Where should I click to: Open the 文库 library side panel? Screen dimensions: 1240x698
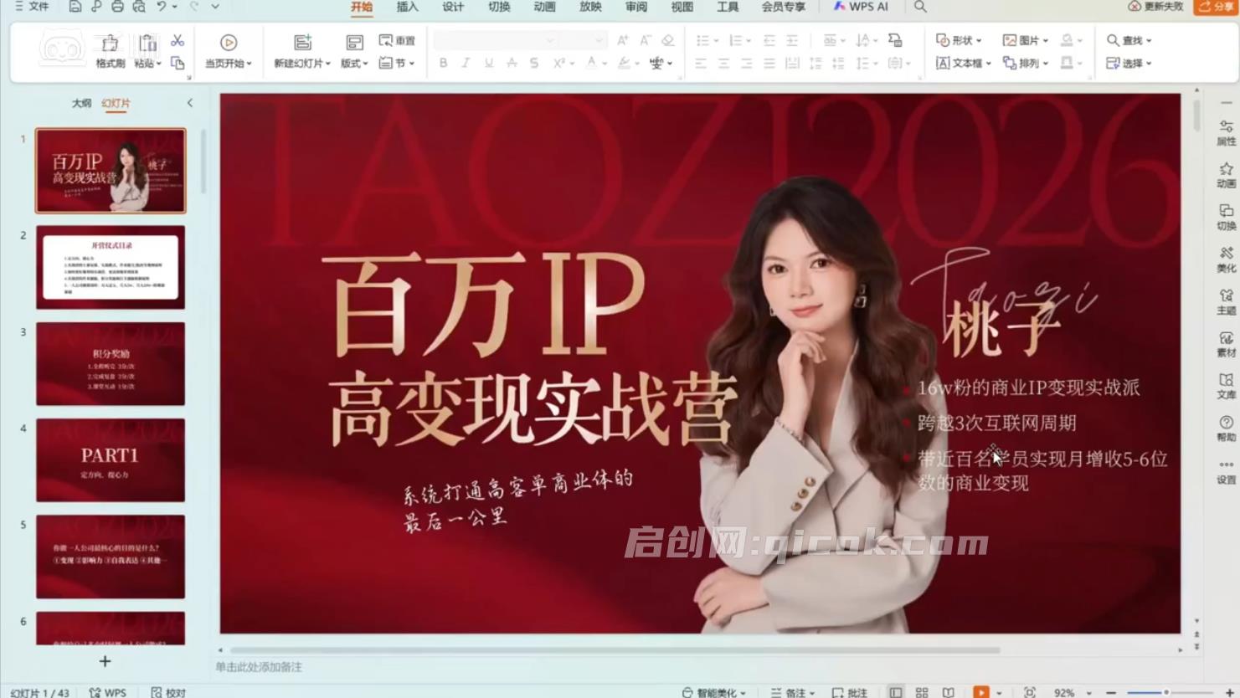click(x=1226, y=387)
